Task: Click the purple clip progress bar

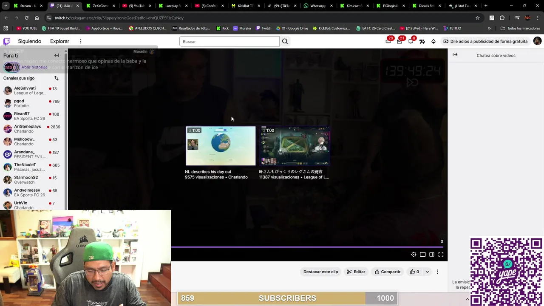Action: (x=307, y=247)
